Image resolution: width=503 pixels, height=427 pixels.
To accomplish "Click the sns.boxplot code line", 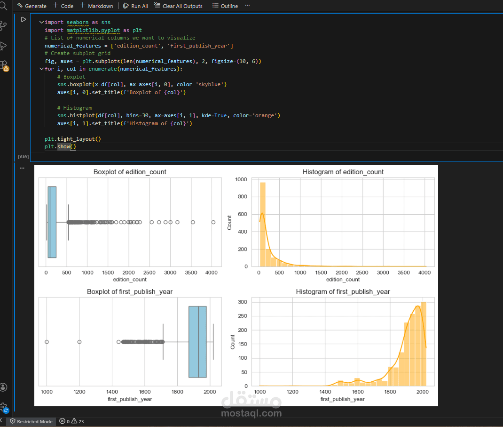I will [142, 84].
